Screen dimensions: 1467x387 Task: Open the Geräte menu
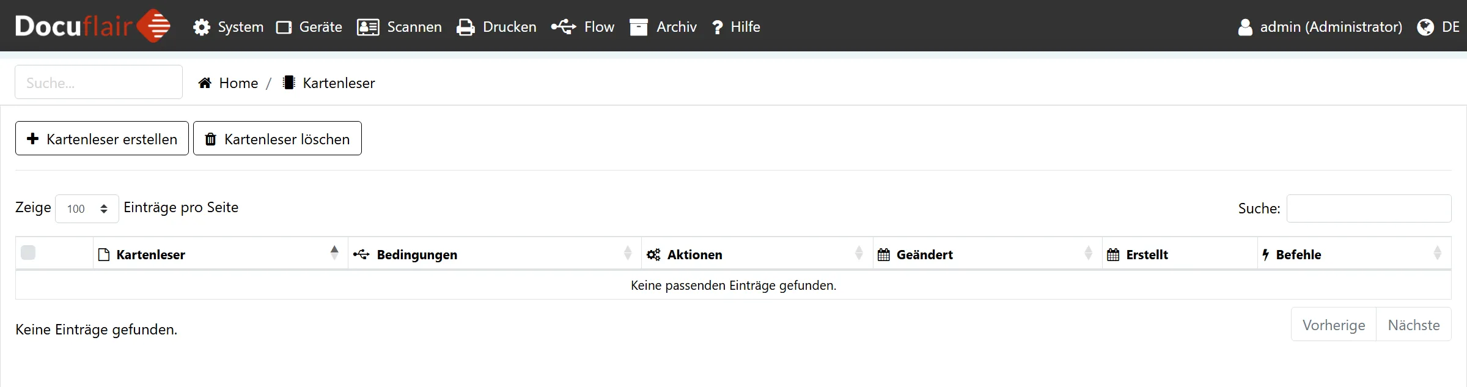[309, 27]
